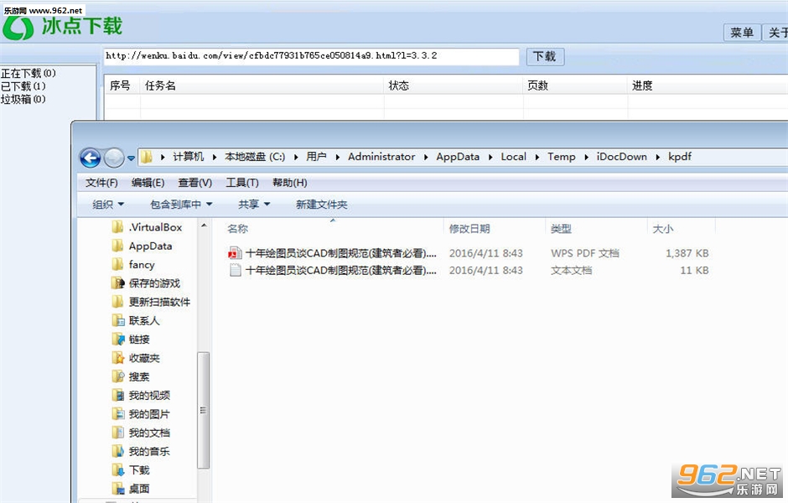The image size is (788, 503).
Task: Open the 编辑(E) menu
Action: coord(148,183)
